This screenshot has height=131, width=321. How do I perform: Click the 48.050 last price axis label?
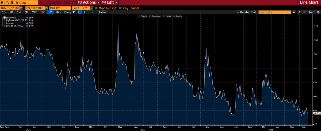(x=316, y=113)
